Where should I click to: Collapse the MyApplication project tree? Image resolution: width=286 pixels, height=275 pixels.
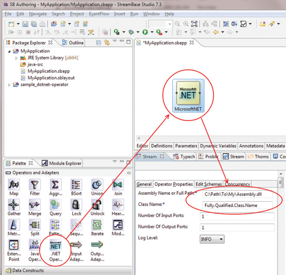point(10,51)
